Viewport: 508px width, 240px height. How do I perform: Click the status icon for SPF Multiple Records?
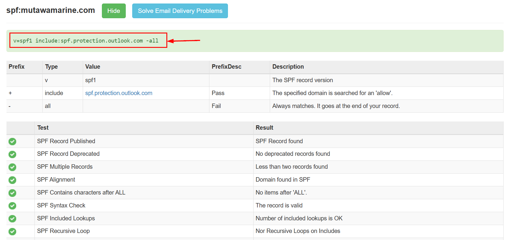tap(12, 167)
